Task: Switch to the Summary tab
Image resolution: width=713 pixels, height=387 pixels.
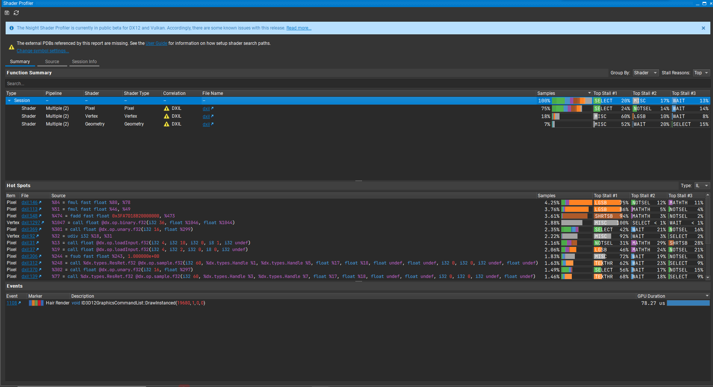Action: 20,62
